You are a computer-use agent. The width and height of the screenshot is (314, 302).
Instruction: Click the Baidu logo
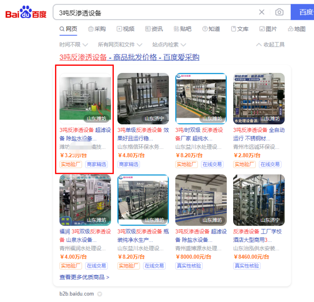(26, 12)
